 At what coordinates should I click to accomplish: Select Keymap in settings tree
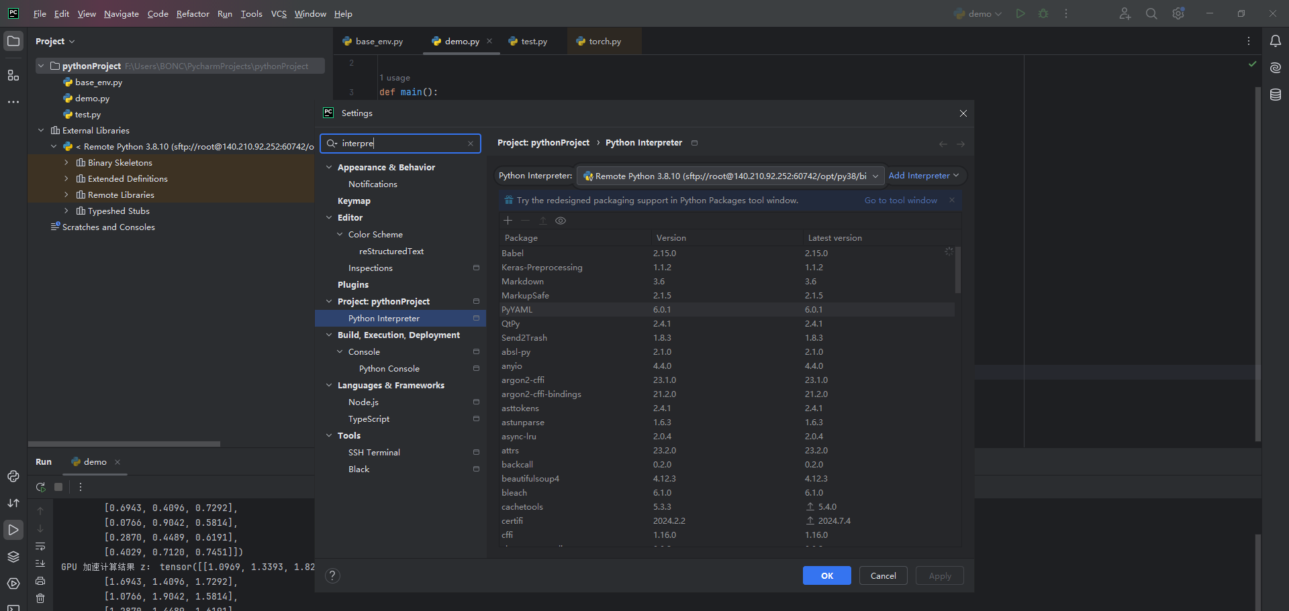pos(354,201)
